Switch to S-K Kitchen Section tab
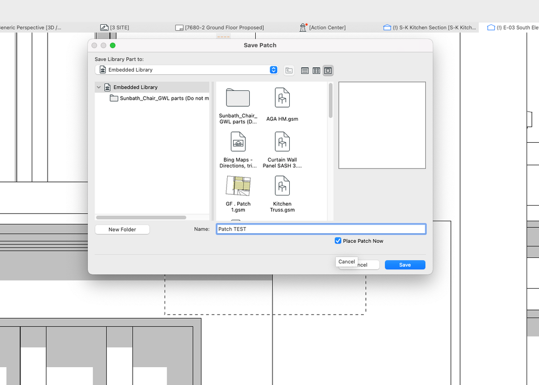 point(429,27)
